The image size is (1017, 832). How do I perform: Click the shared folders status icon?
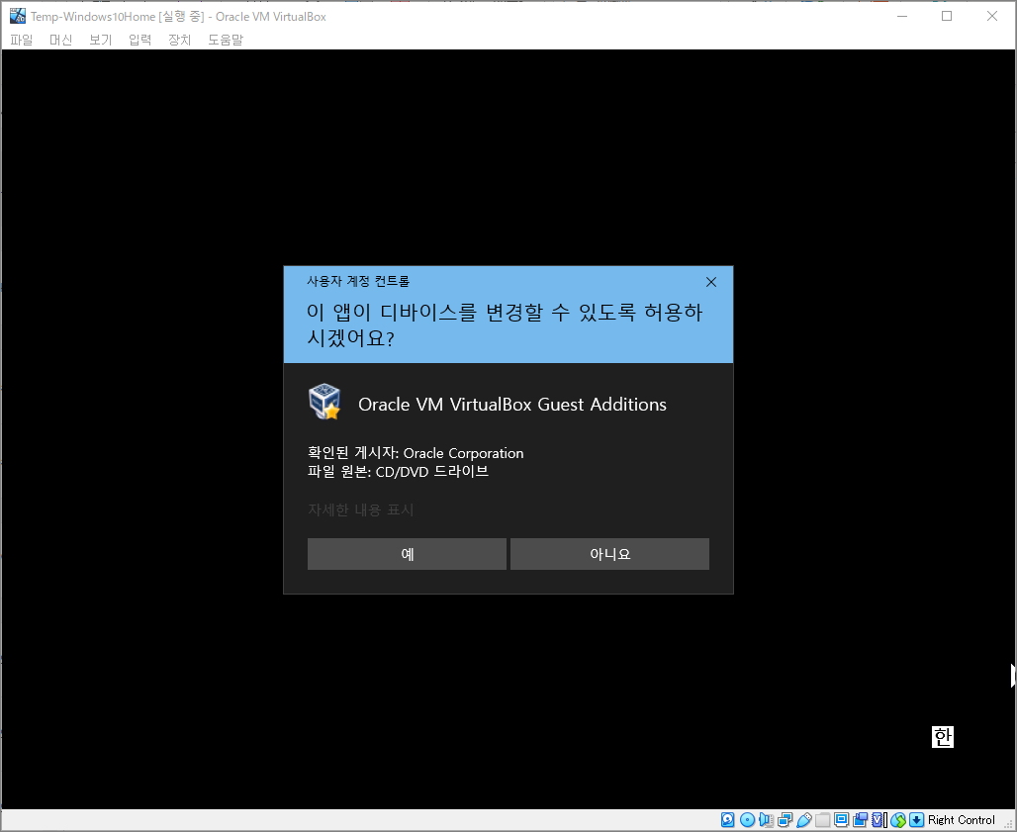click(x=822, y=820)
